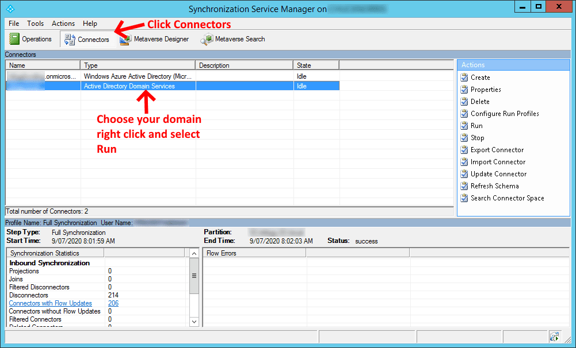The image size is (576, 348).
Task: Click statistics scrollbar down arrow
Action: click(x=194, y=322)
